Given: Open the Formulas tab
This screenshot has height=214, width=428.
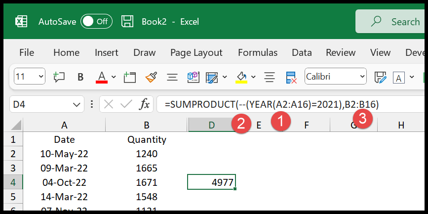Looking at the screenshot, I should click(258, 52).
